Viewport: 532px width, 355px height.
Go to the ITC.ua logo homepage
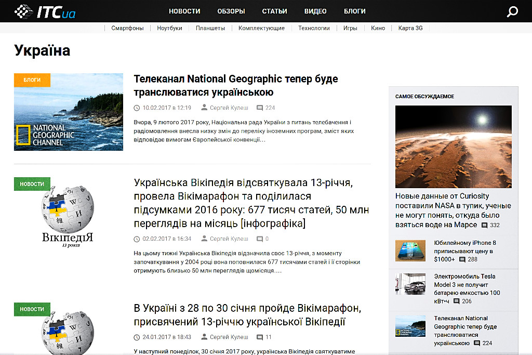point(45,11)
